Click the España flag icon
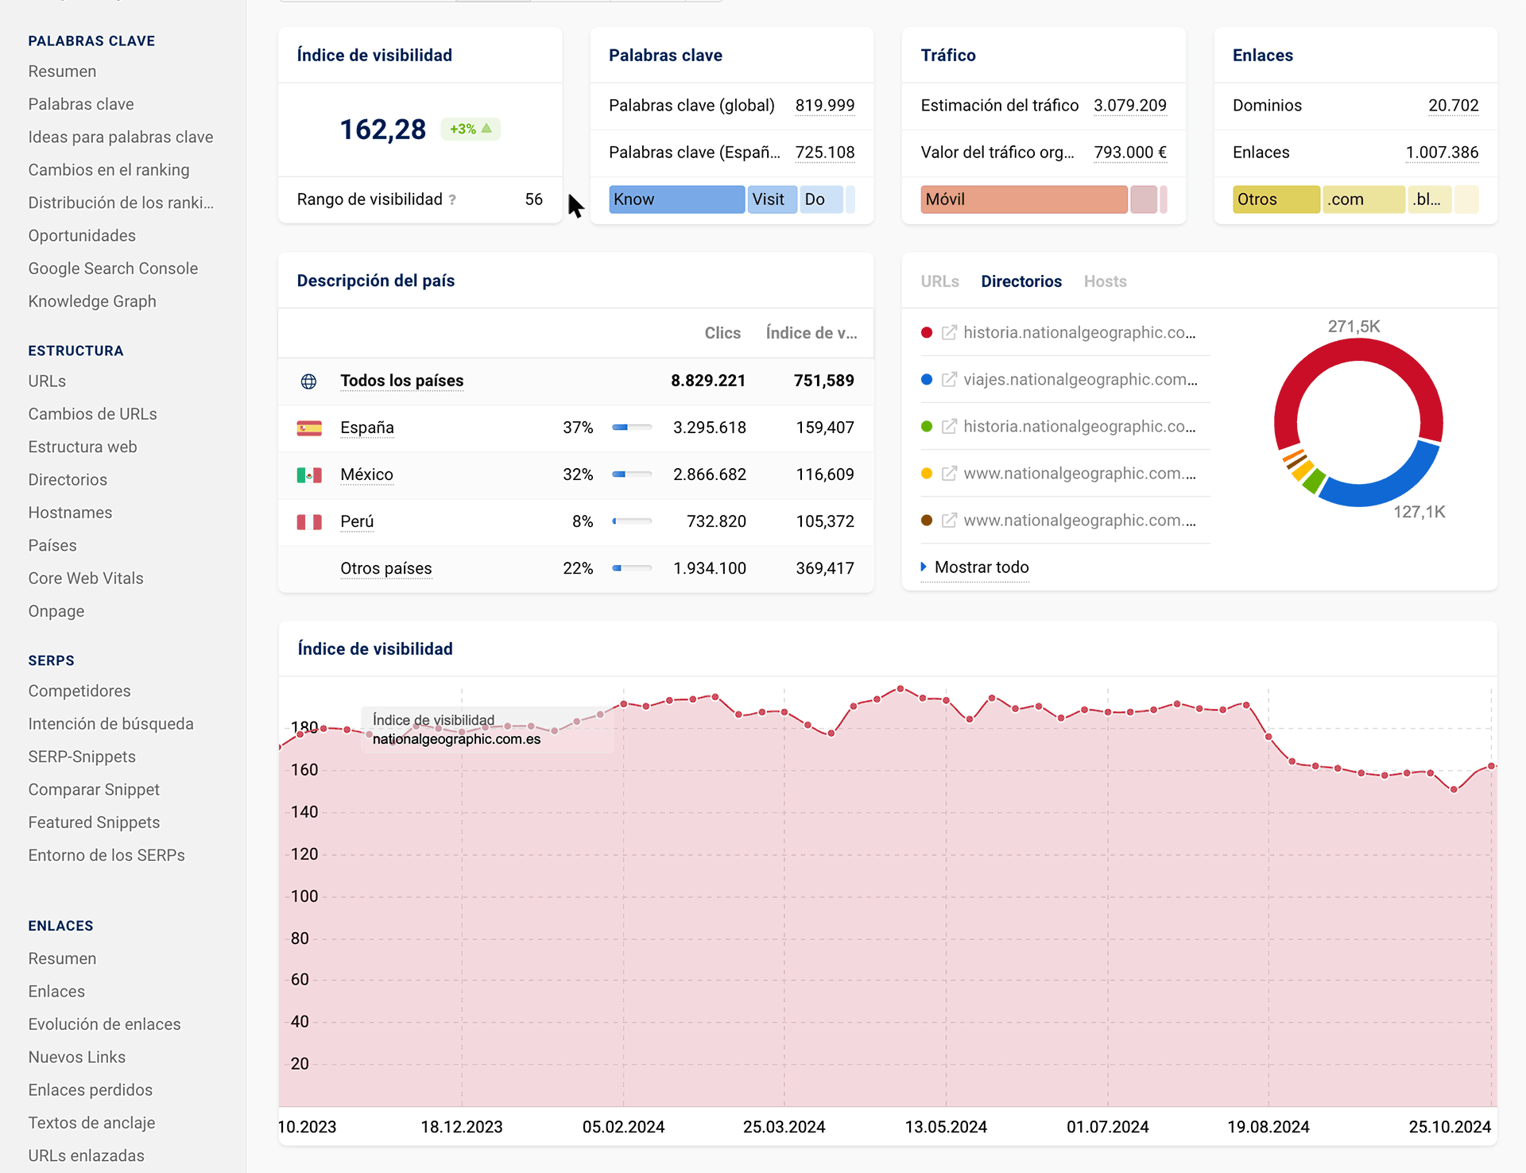1526x1173 pixels. click(308, 428)
